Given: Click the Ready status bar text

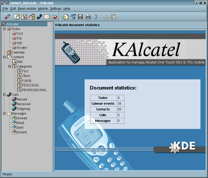Looking at the screenshot, I should [8, 174].
